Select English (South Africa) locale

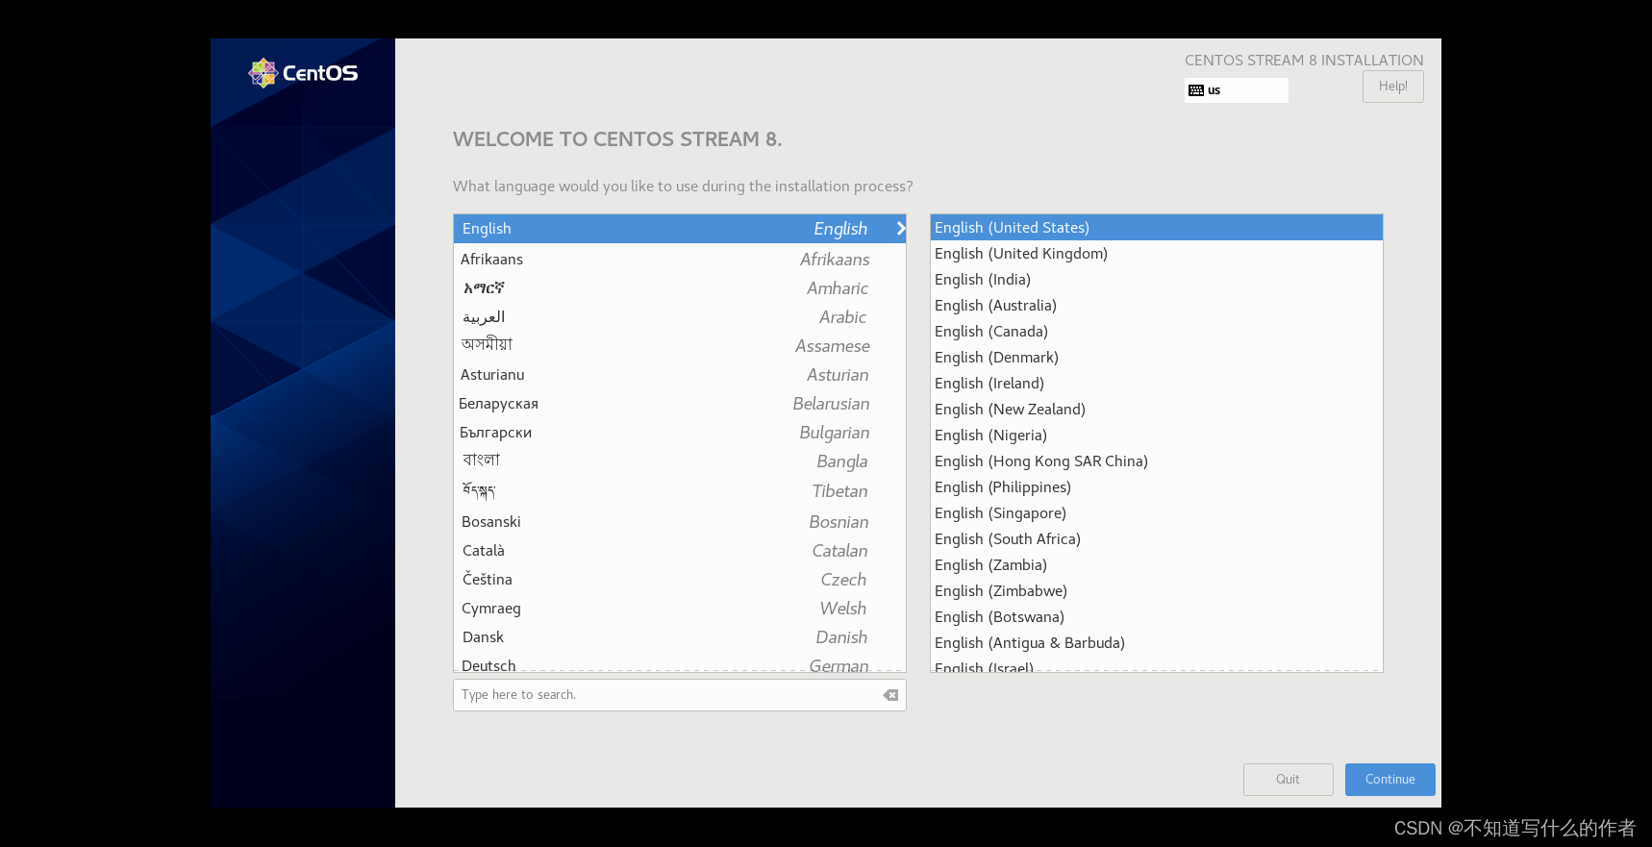click(x=1156, y=539)
